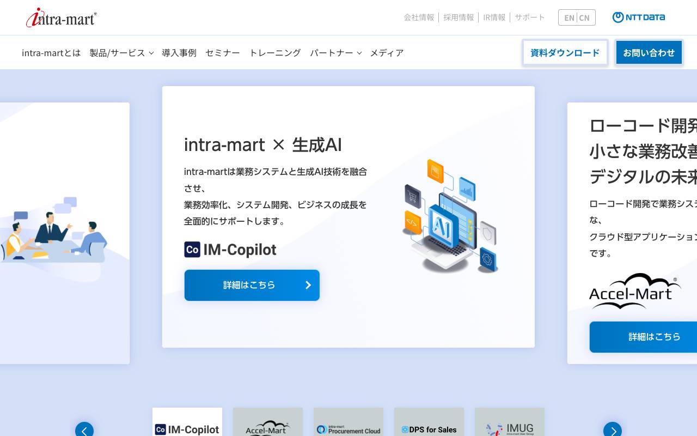The width and height of the screenshot is (697, 436).
Task: Click 詳細はこちら on the IM-Copilot slide
Action: click(252, 285)
